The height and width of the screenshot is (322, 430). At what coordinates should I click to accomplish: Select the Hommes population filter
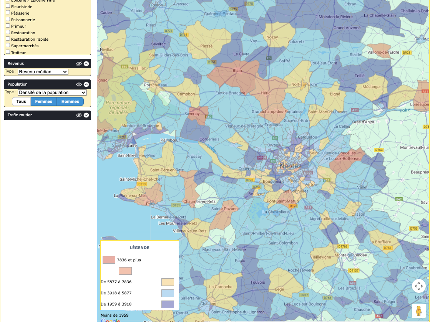tap(70, 102)
